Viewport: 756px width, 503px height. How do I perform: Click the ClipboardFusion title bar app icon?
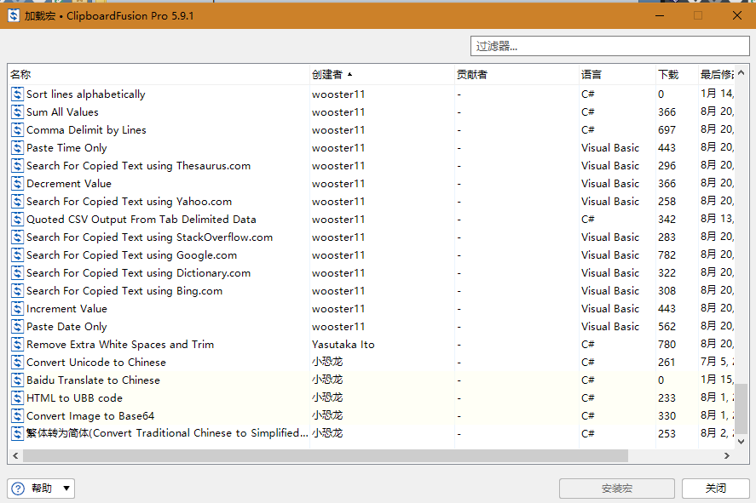pyautogui.click(x=14, y=15)
